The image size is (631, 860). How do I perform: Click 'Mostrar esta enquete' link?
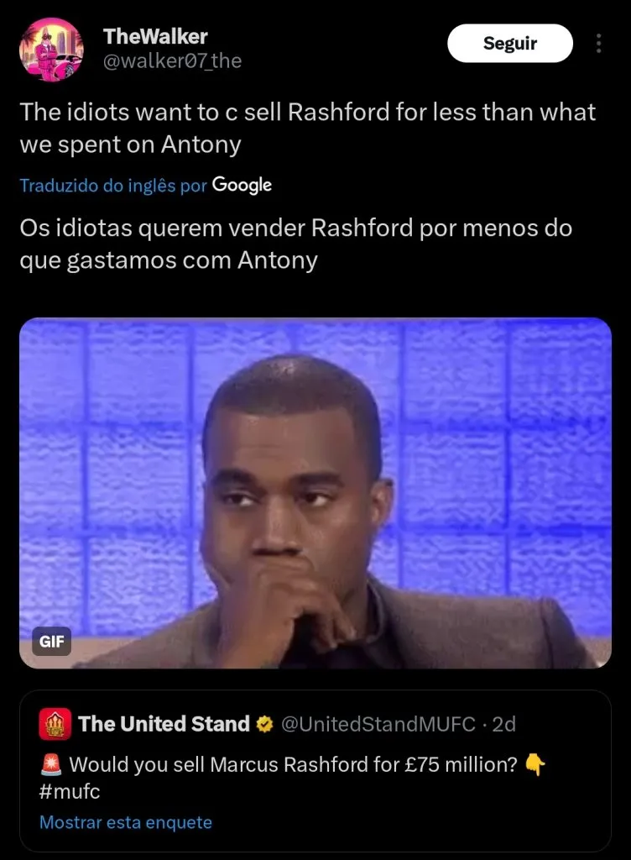125,822
